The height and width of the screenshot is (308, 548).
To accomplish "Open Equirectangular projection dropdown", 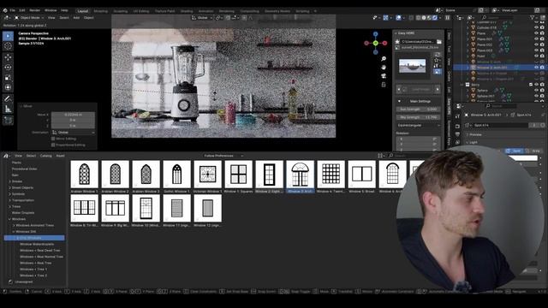I will pyautogui.click(x=418, y=125).
